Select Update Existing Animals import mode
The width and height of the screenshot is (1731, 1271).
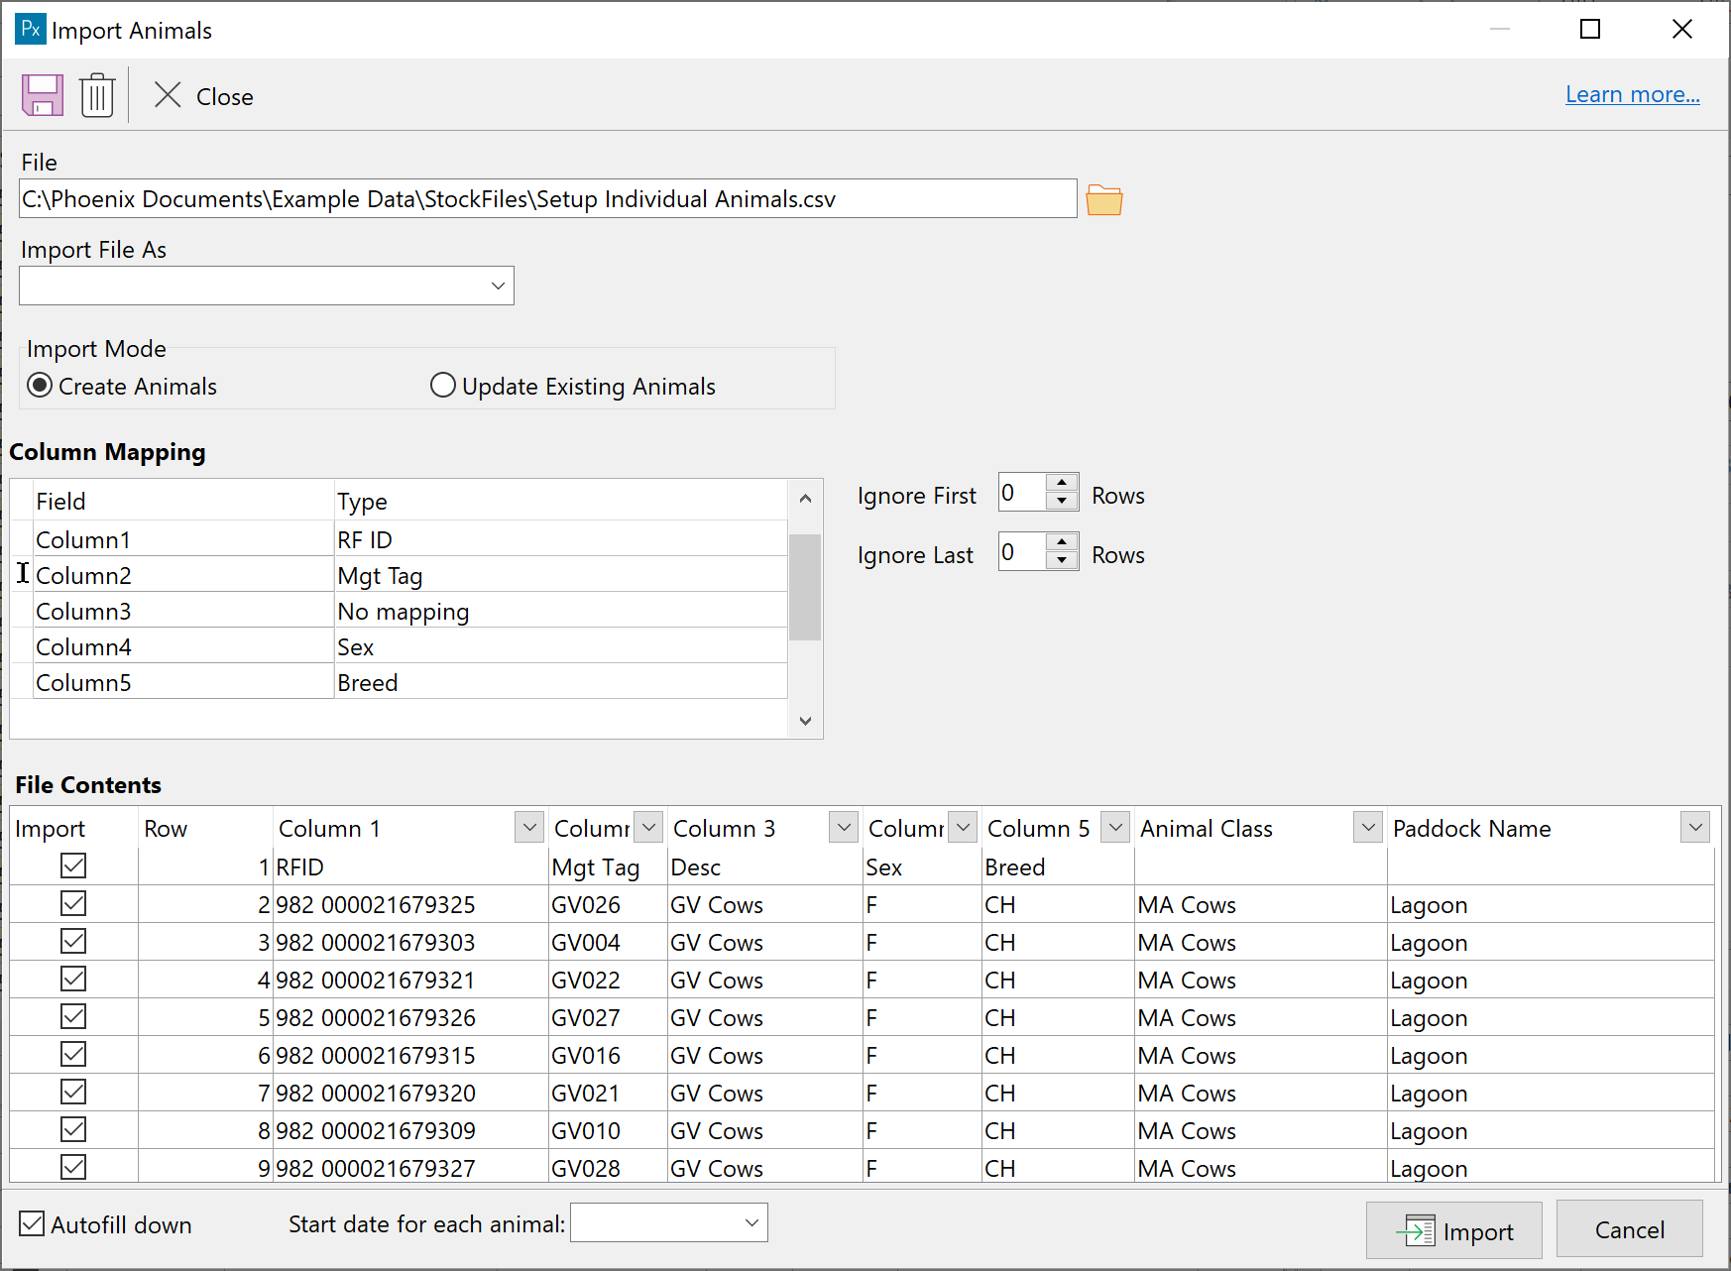[x=573, y=386]
